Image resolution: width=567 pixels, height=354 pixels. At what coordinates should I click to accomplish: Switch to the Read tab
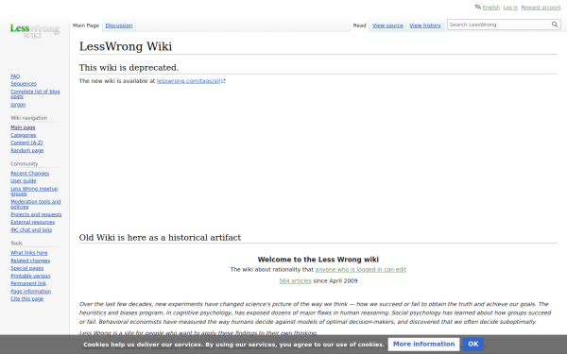(x=359, y=25)
